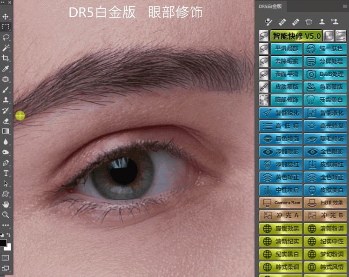Choose the Clone Stamp tool in toolbar
349x277 pixels.
[x=6, y=100]
